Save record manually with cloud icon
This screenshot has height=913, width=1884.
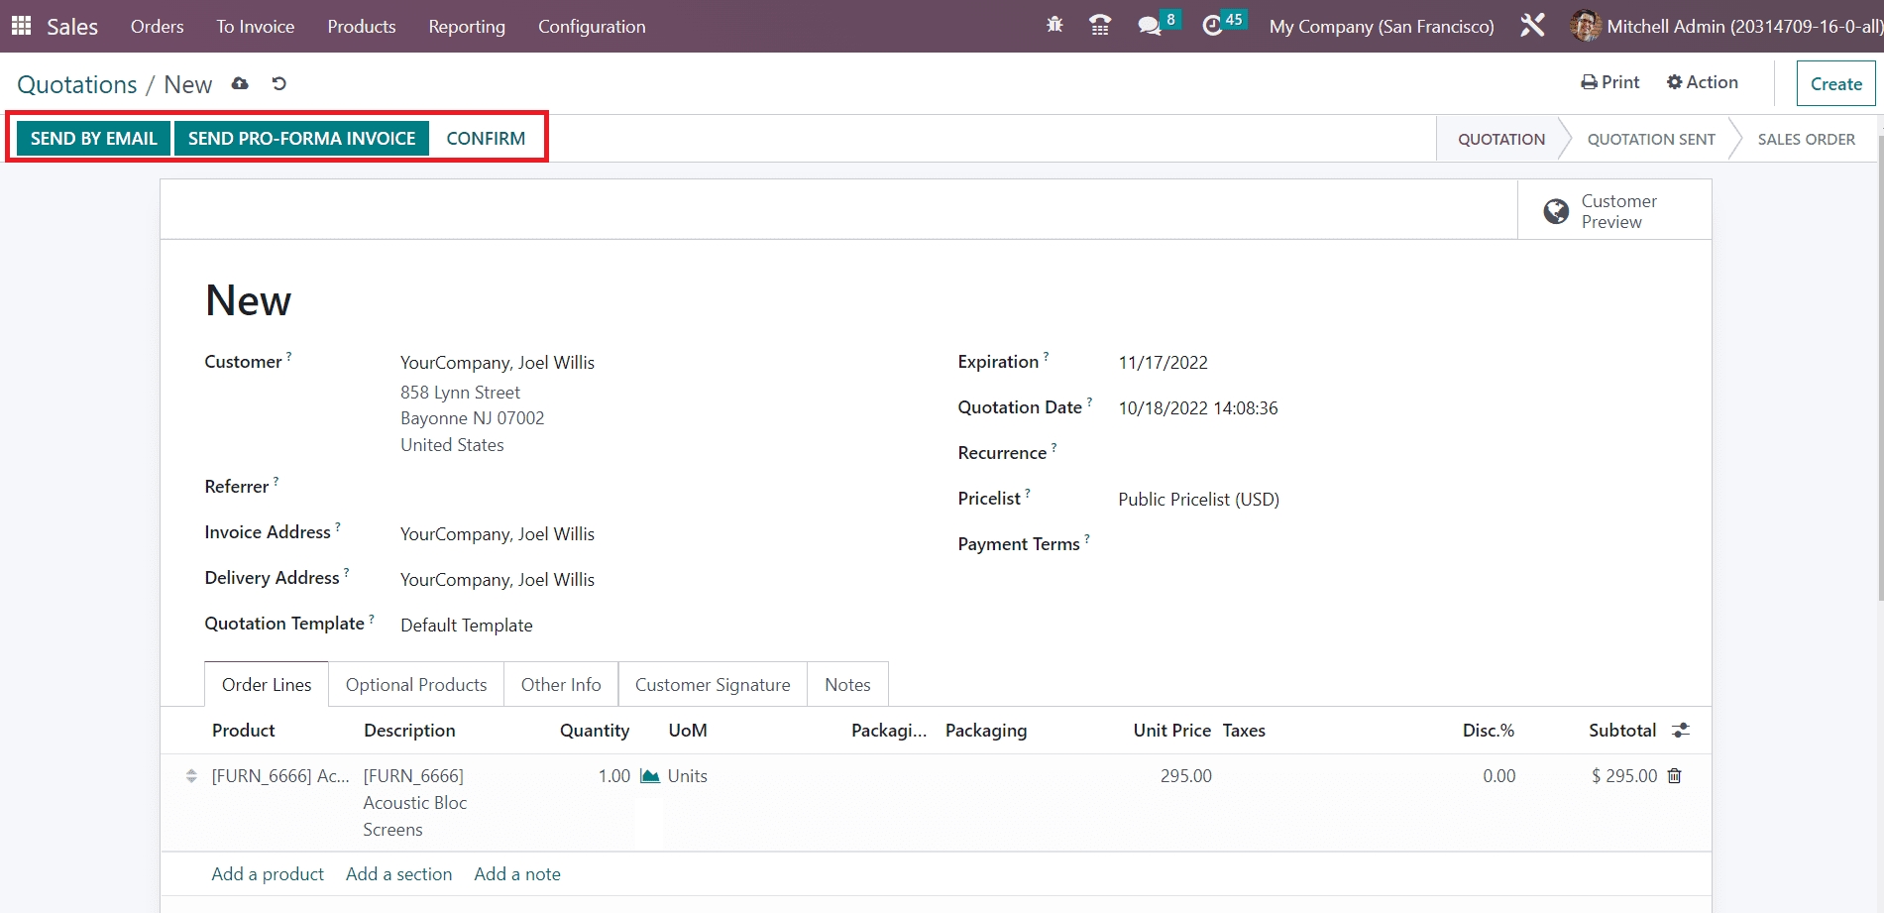point(240,84)
